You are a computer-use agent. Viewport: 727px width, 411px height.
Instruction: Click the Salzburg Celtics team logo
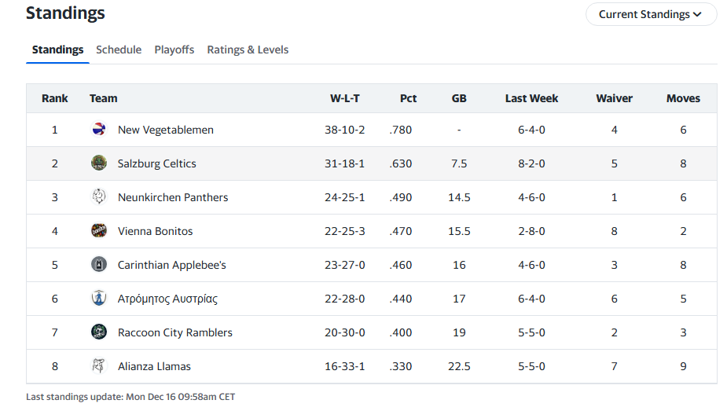coord(99,163)
